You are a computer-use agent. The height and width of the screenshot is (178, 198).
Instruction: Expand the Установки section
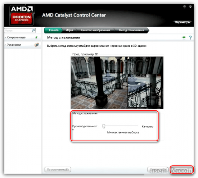(x=5, y=45)
